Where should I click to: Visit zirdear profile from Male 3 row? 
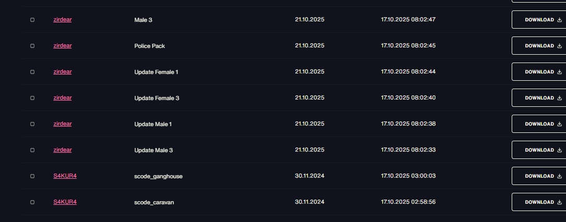63,19
